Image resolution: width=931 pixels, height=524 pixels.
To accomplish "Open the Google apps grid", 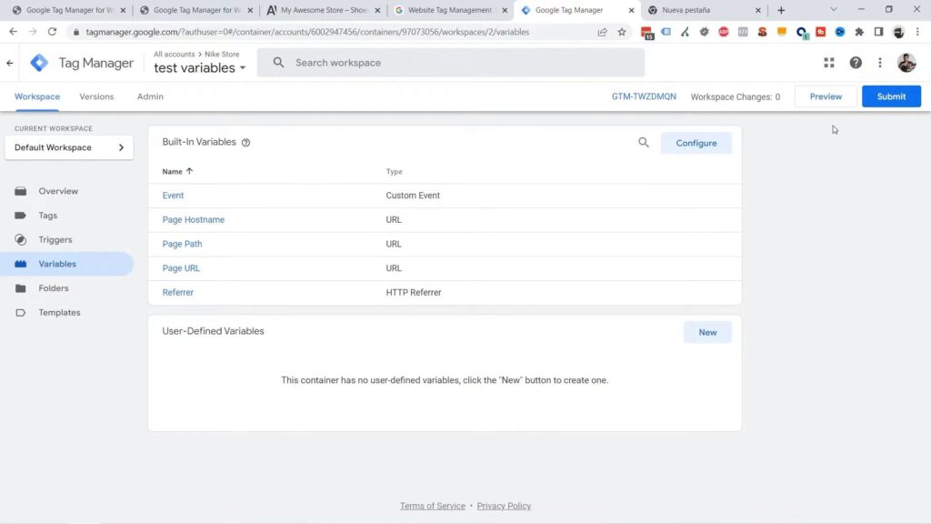I will (x=829, y=63).
